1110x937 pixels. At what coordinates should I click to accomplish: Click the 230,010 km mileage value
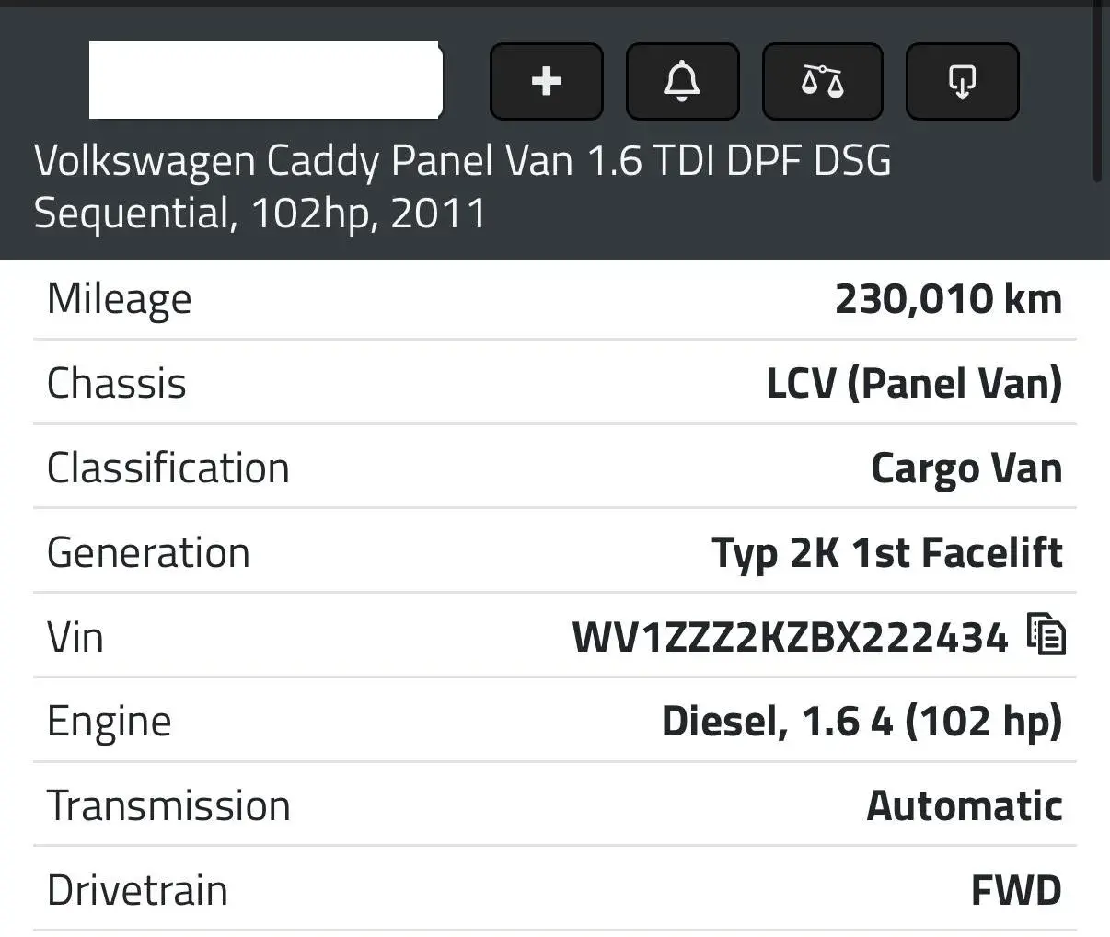click(948, 299)
